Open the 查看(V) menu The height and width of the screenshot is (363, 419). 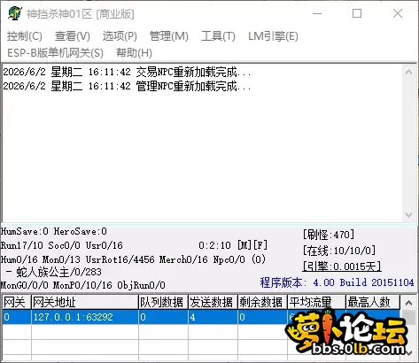73,36
